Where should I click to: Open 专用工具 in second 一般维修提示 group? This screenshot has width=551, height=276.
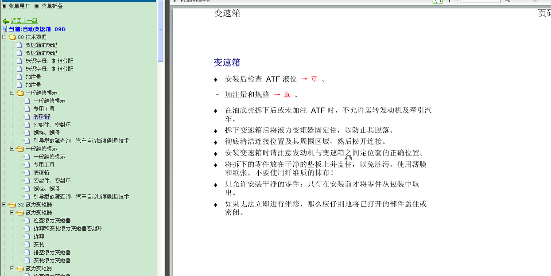click(44, 165)
